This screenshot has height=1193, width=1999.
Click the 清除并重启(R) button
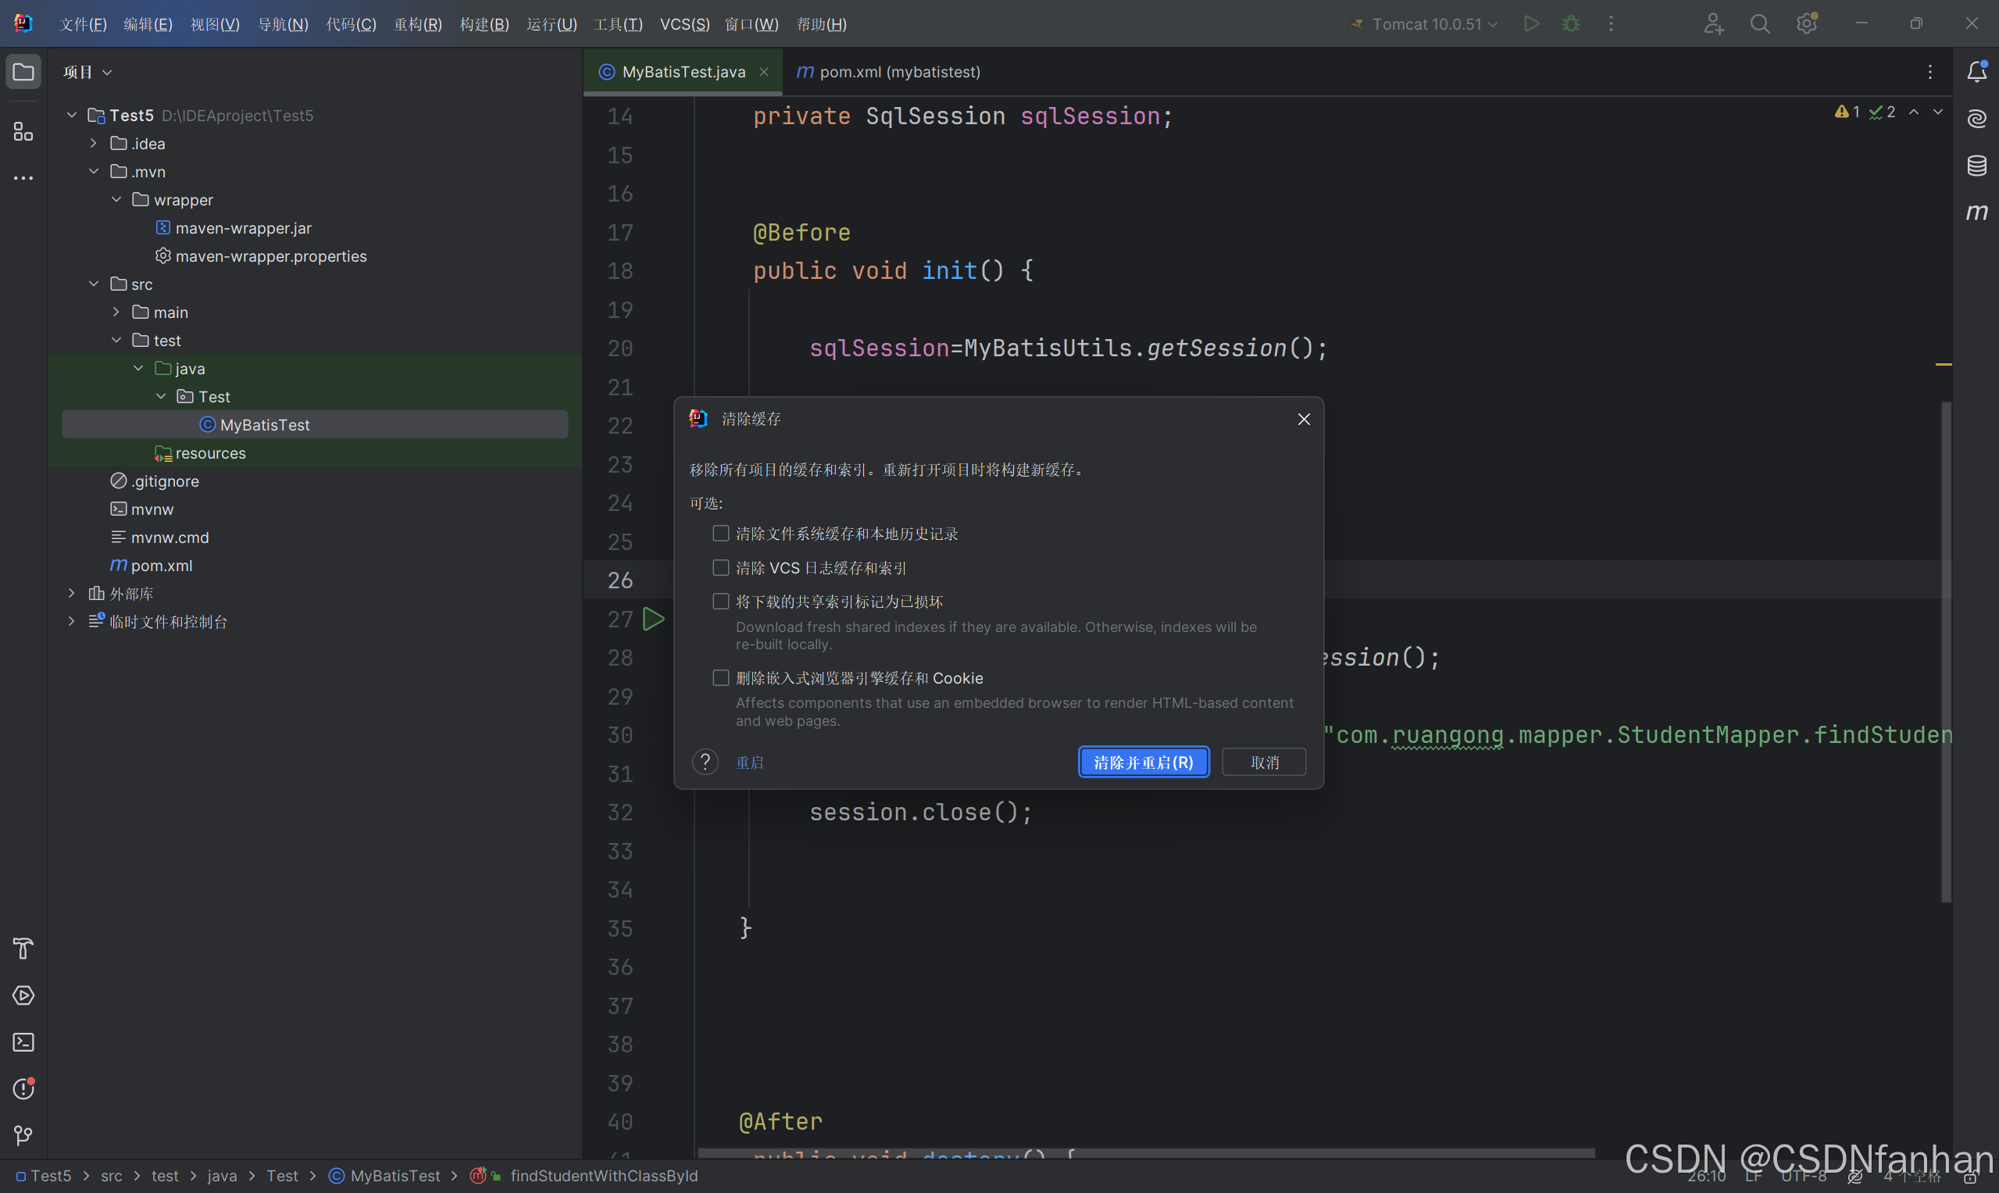pyautogui.click(x=1143, y=762)
